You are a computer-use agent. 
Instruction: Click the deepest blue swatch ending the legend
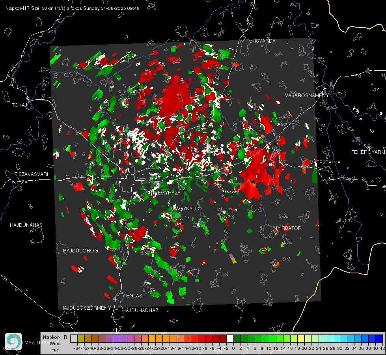pyautogui.click(x=379, y=338)
